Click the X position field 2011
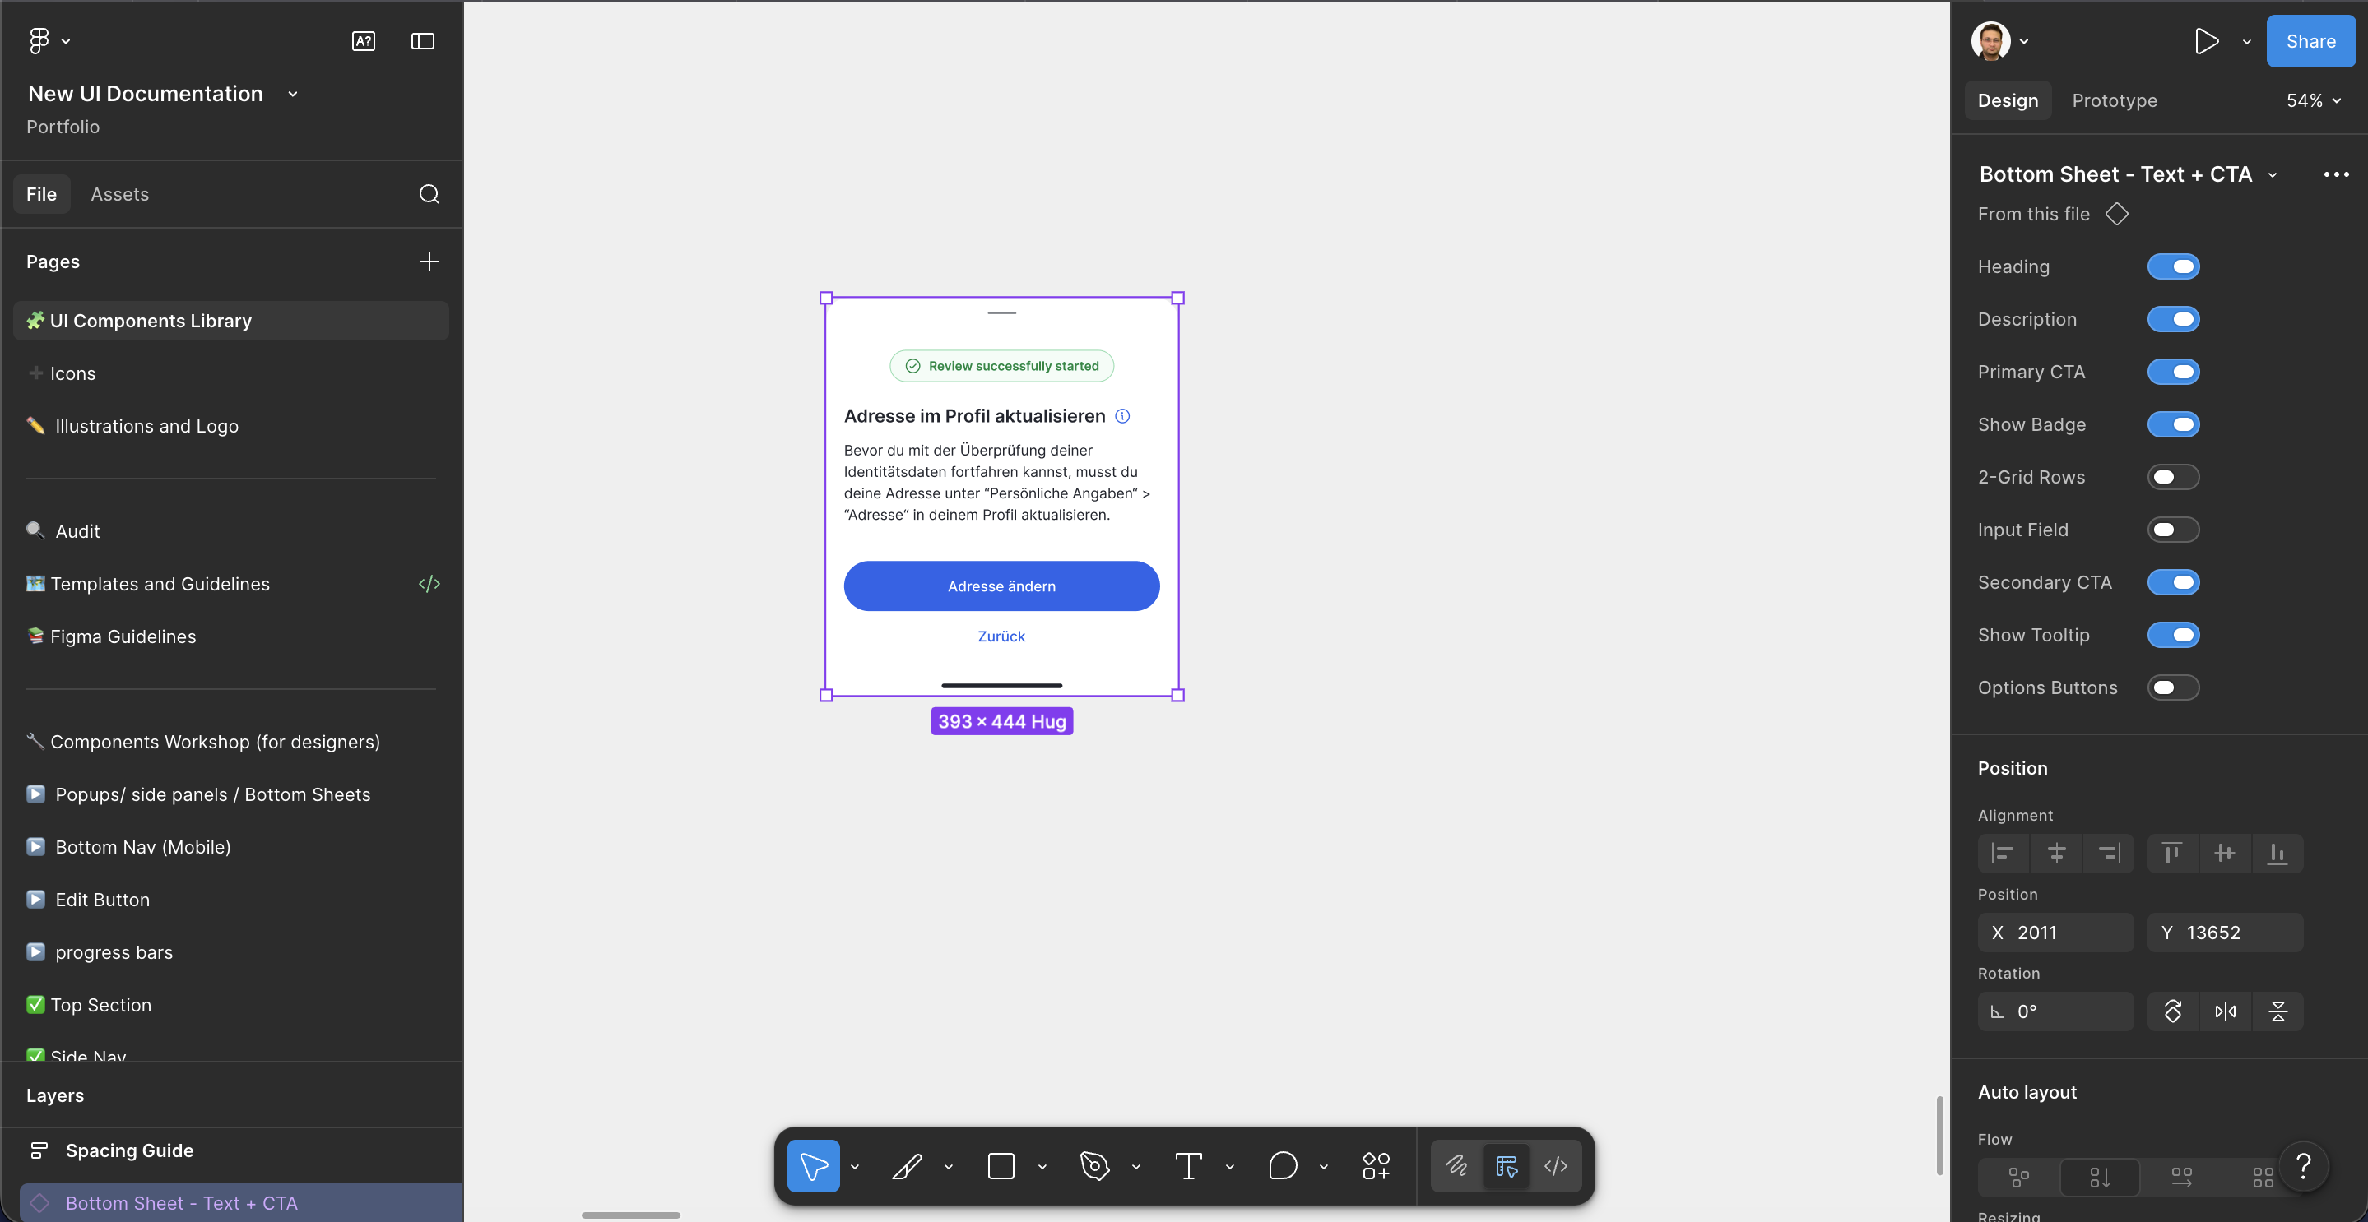Screen dimensions: 2368x1222 [x=2055, y=933]
